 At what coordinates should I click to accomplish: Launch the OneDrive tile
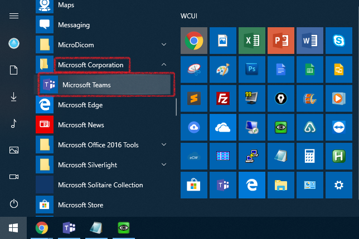coord(223,127)
